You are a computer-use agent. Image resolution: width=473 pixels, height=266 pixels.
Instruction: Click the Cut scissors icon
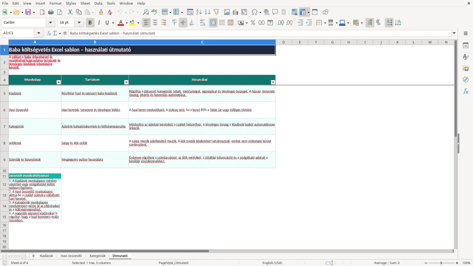point(70,12)
